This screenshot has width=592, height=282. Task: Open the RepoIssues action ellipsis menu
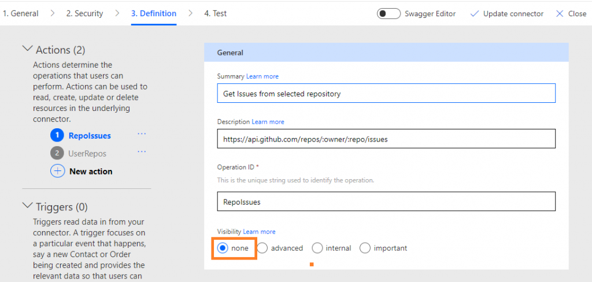point(142,134)
